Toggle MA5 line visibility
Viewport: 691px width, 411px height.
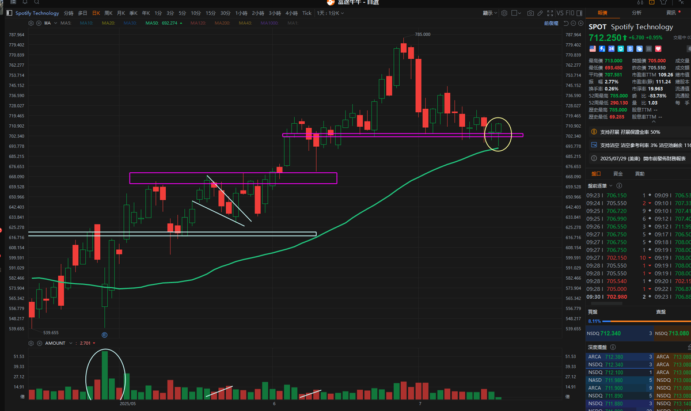(66, 23)
